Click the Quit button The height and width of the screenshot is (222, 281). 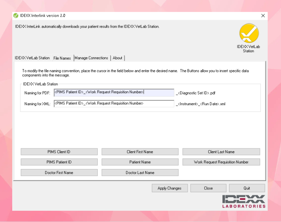coord(247,188)
